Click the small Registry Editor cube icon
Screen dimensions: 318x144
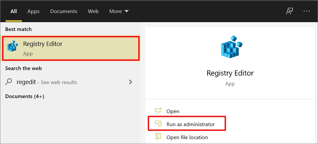pos(12,46)
